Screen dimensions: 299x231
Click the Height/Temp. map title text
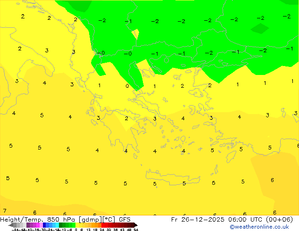[x=22, y=220]
